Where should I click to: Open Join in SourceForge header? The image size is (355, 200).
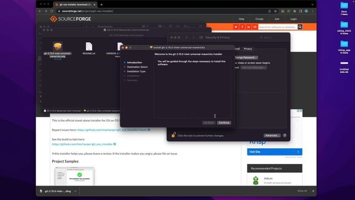tap(277, 19)
